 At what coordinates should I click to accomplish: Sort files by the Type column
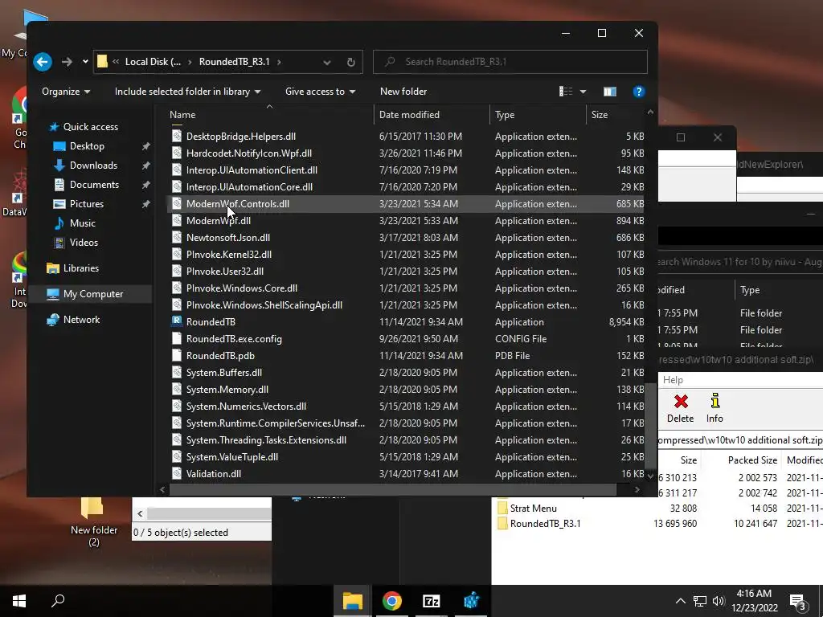pos(538,114)
